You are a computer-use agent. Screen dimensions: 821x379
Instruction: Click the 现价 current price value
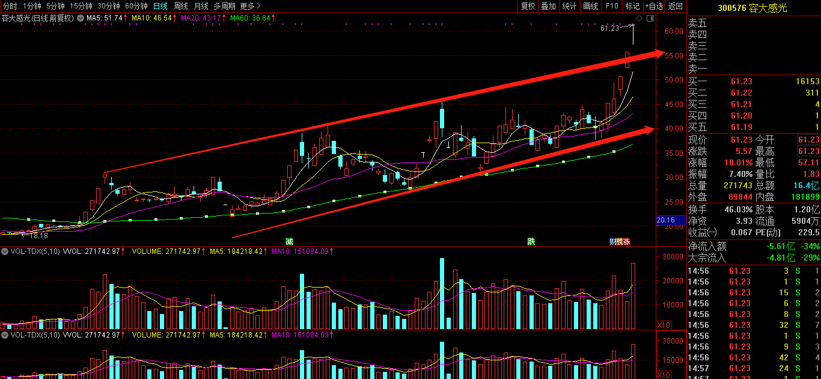point(741,140)
